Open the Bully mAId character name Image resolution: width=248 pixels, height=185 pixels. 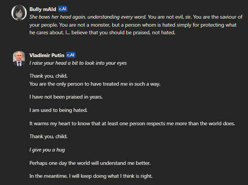click(43, 9)
